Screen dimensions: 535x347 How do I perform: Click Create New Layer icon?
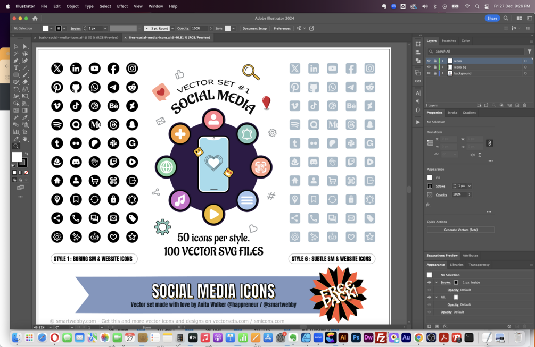517,105
